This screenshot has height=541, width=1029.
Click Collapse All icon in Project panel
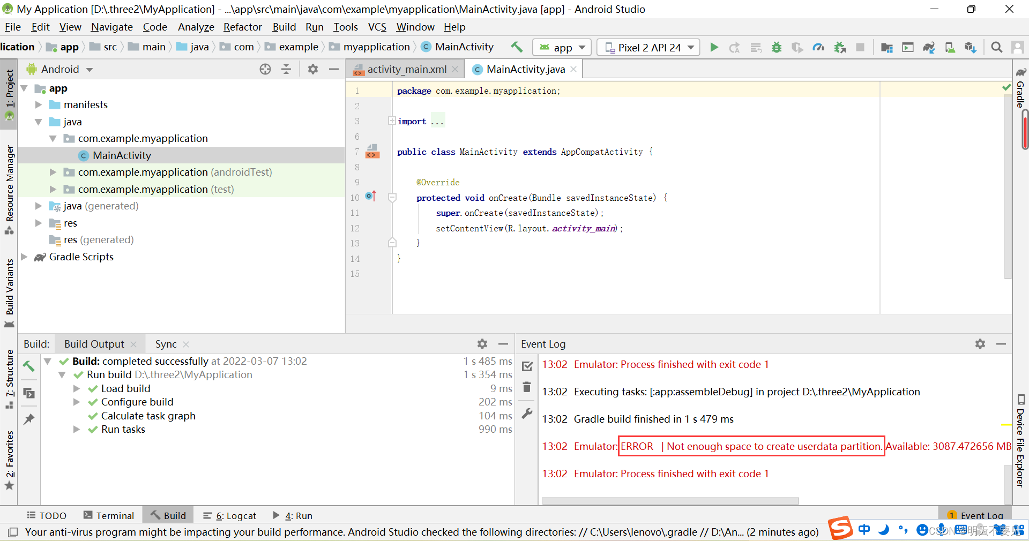(x=286, y=69)
